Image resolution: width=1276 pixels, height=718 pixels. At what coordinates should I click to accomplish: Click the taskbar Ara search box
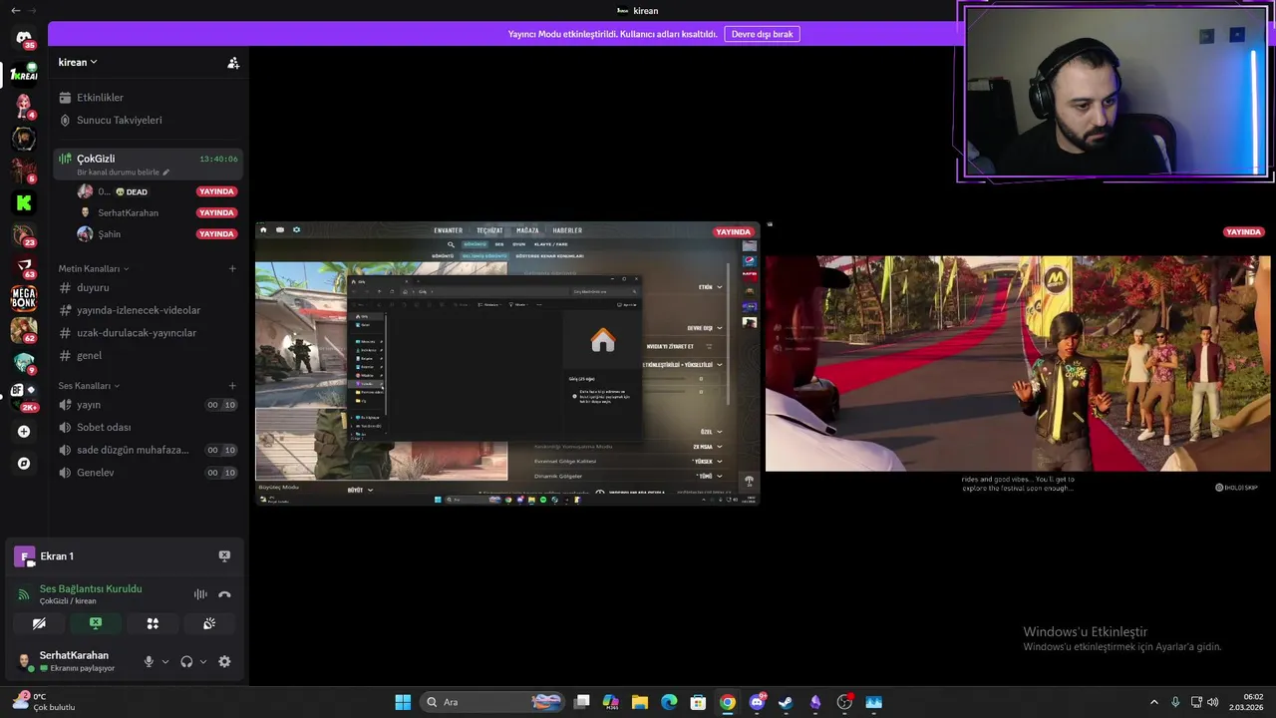tap(493, 702)
